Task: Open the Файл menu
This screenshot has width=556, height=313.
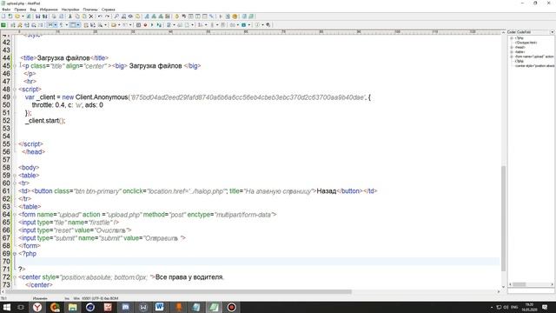Action: [x=6, y=10]
